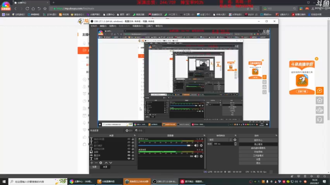Switch to the 场景 tab below sources
Viewport: 330px width, 185px height.
coord(94,167)
